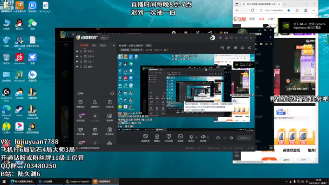Toggle lock of 文本 6 source
The image size is (329, 185).
[81, 56]
